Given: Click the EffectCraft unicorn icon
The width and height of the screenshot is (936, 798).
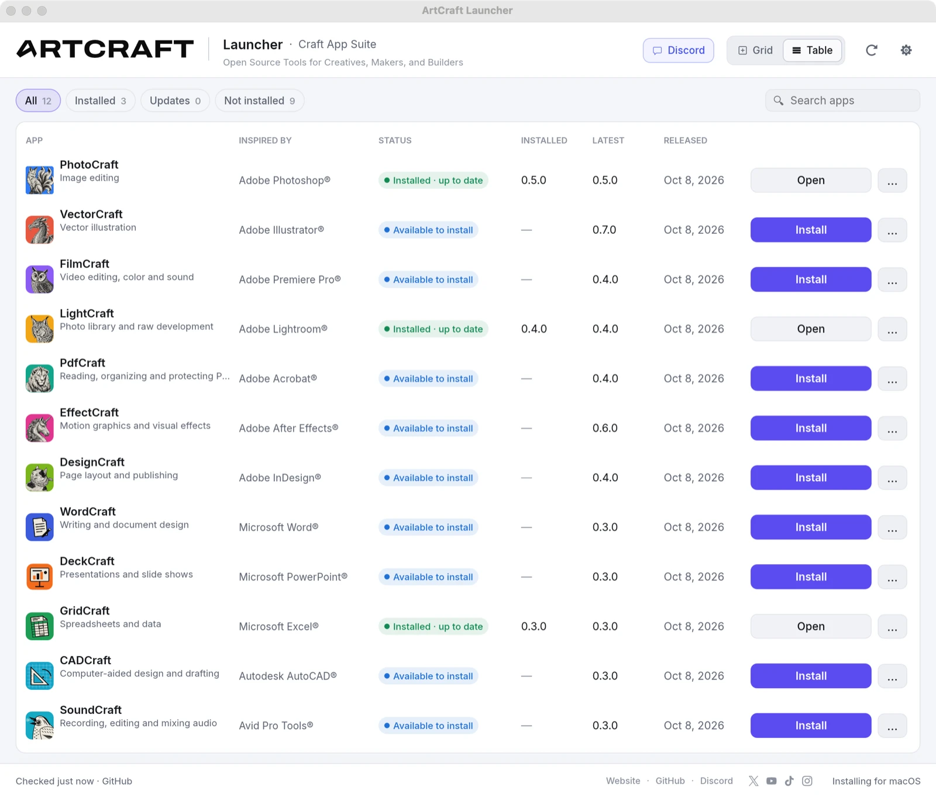Looking at the screenshot, I should 40,428.
